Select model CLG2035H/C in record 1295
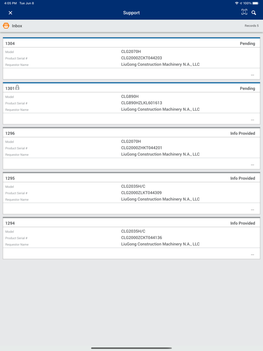Screen dimensions: 263x351 [x=133, y=186]
